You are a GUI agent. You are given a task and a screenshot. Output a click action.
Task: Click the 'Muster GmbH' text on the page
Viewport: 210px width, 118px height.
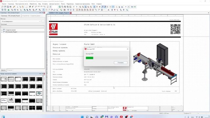(89, 44)
